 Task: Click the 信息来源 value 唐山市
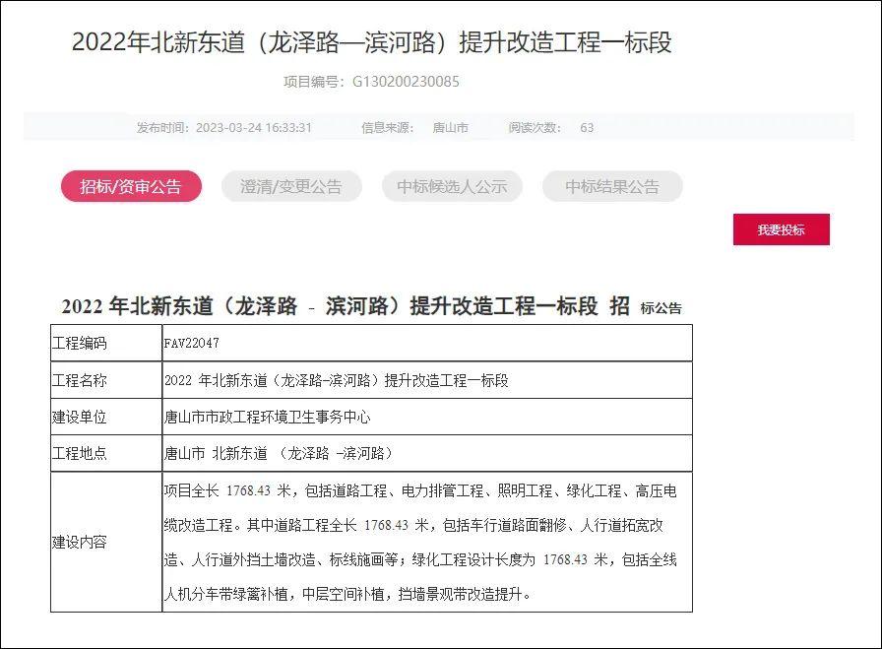[450, 127]
